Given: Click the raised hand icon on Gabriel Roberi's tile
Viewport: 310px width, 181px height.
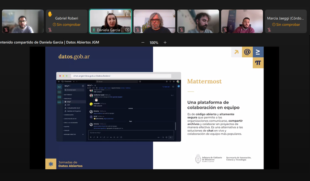Looking at the screenshot, I should click(x=50, y=14).
